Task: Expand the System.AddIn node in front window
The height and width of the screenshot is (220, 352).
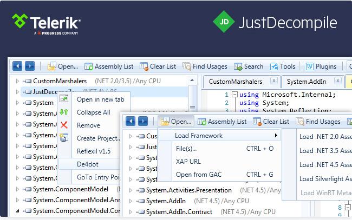Action: pos(131,201)
